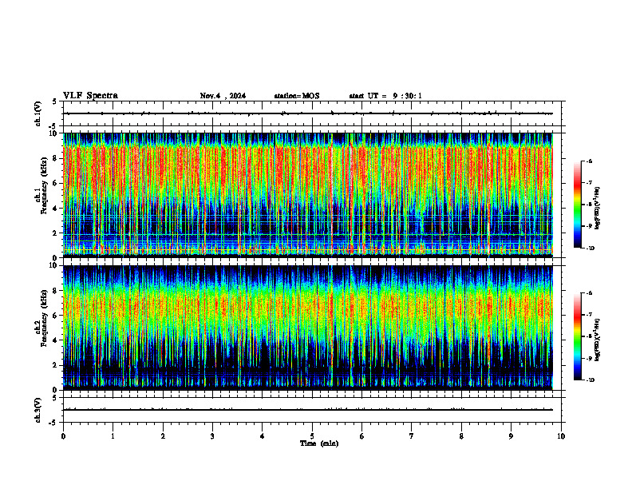Click the ch.3(V) waveform axis label
This screenshot has width=632, height=489.
[38, 410]
